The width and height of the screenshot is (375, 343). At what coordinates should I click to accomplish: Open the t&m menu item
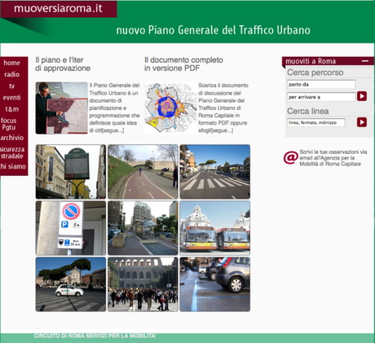12,109
